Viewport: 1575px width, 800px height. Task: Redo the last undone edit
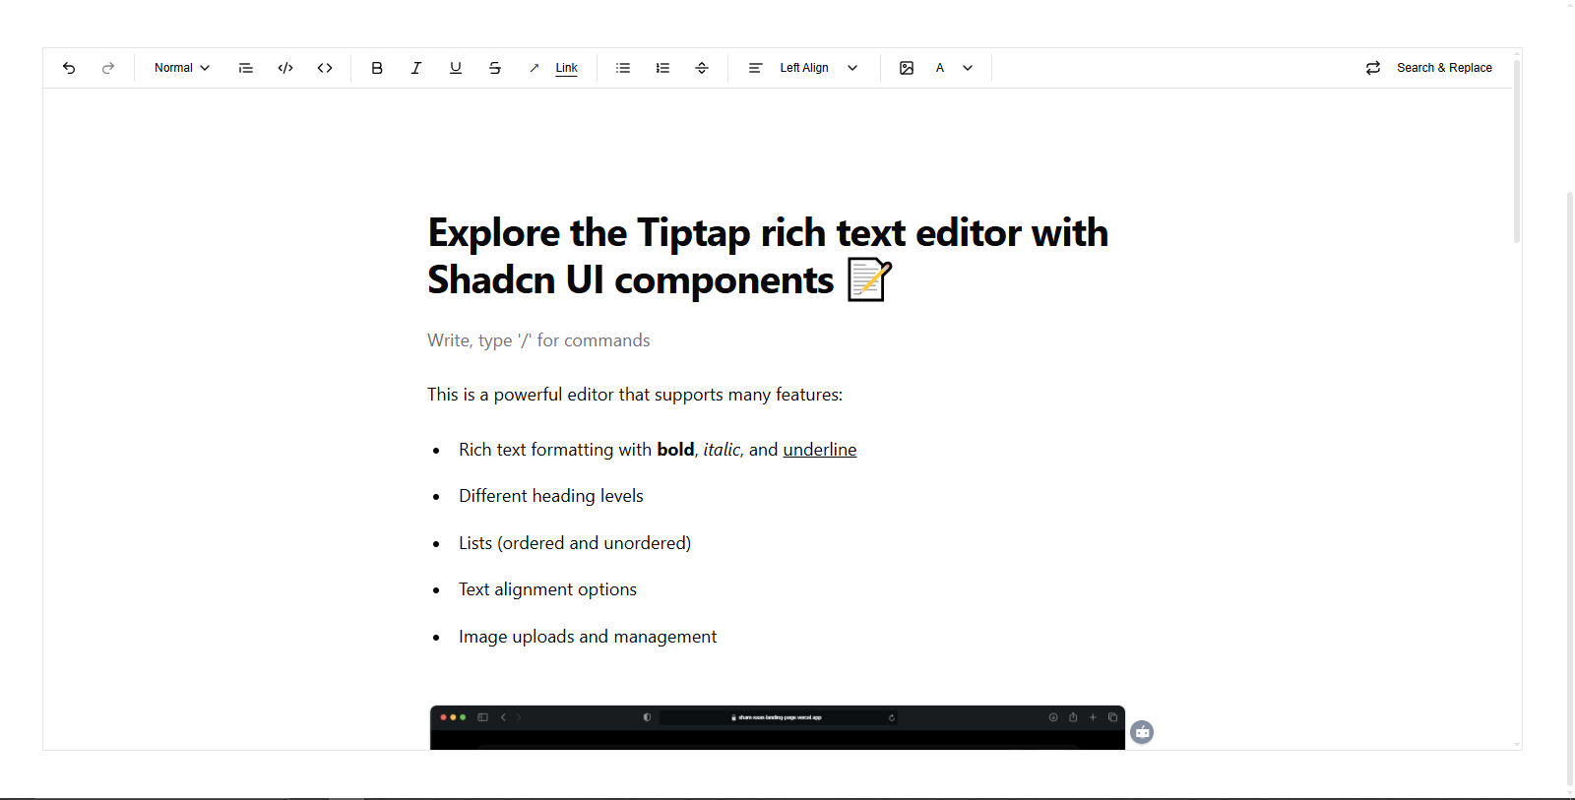coord(108,68)
